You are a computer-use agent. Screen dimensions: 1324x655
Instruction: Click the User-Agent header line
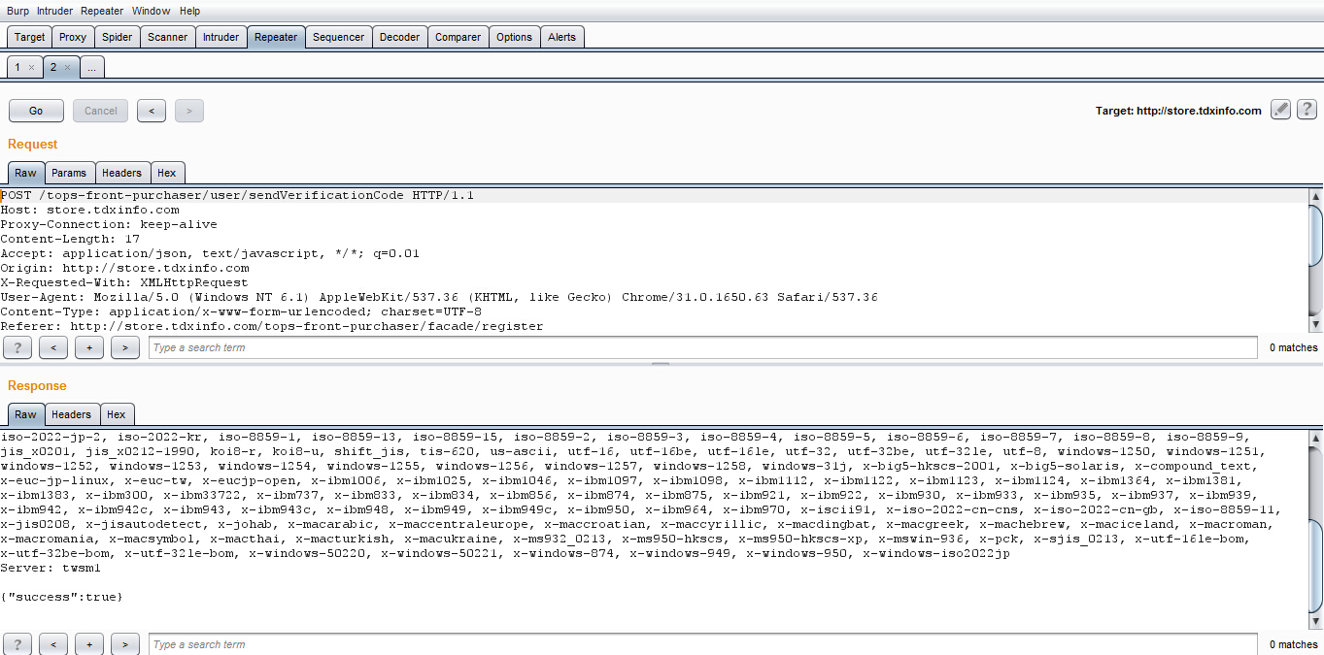439,297
